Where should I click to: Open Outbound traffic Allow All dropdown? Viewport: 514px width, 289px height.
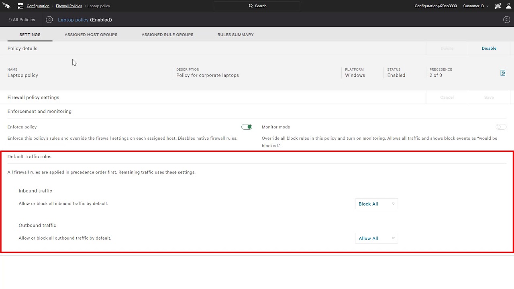tap(377, 238)
